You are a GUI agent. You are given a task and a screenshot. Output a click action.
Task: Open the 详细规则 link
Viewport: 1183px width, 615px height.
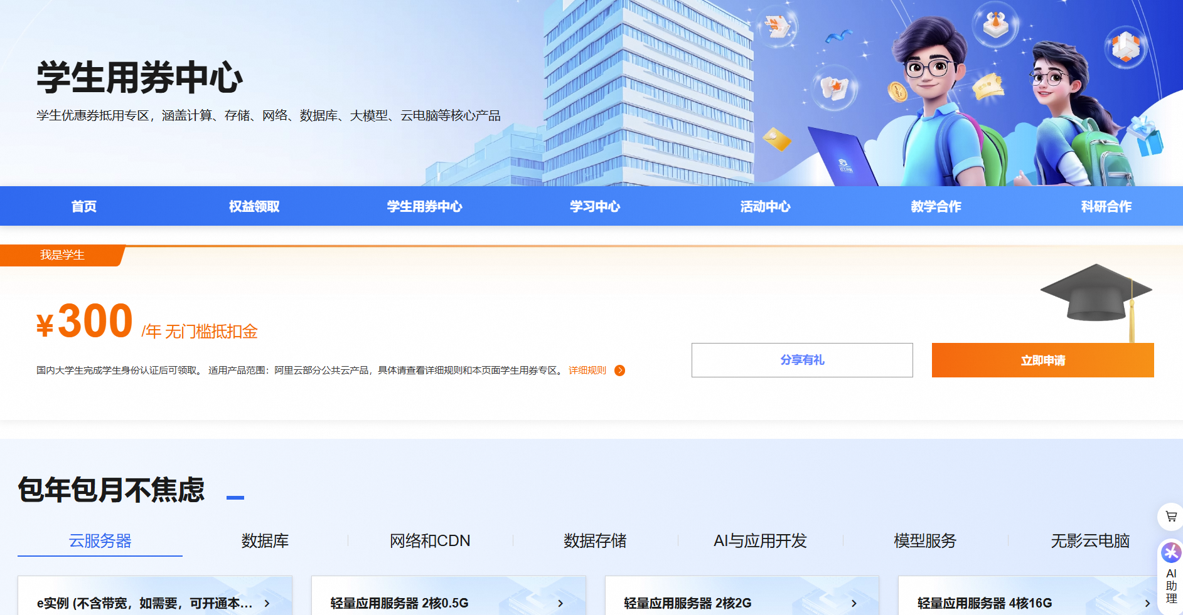[587, 371]
